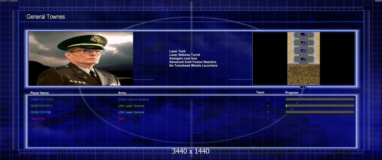Screen dimensions: 382x160
Task: Click team number 1 for DESKTOP-PISI
Action: coord(268,112)
